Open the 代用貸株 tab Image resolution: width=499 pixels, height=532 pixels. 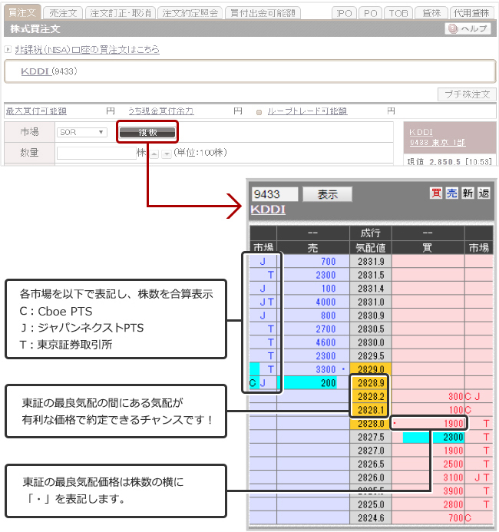471,13
